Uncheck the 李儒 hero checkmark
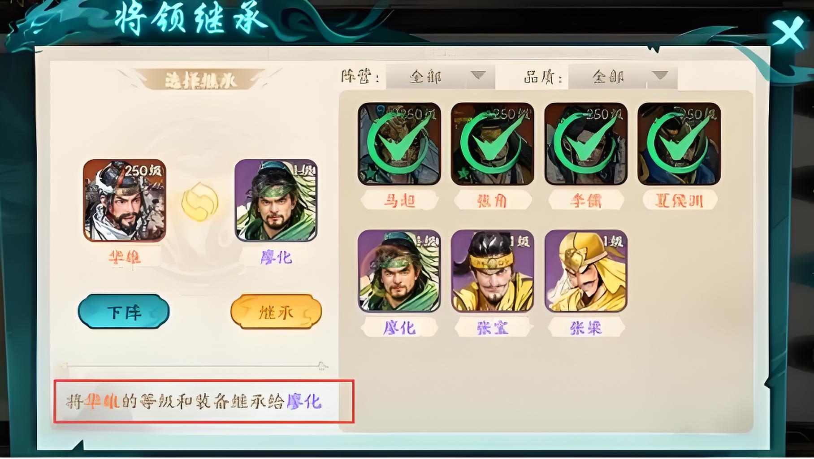The height and width of the screenshot is (459, 814). pos(586,143)
